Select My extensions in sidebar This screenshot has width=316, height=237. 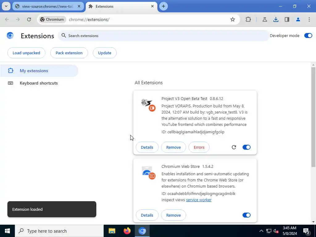pos(39,71)
